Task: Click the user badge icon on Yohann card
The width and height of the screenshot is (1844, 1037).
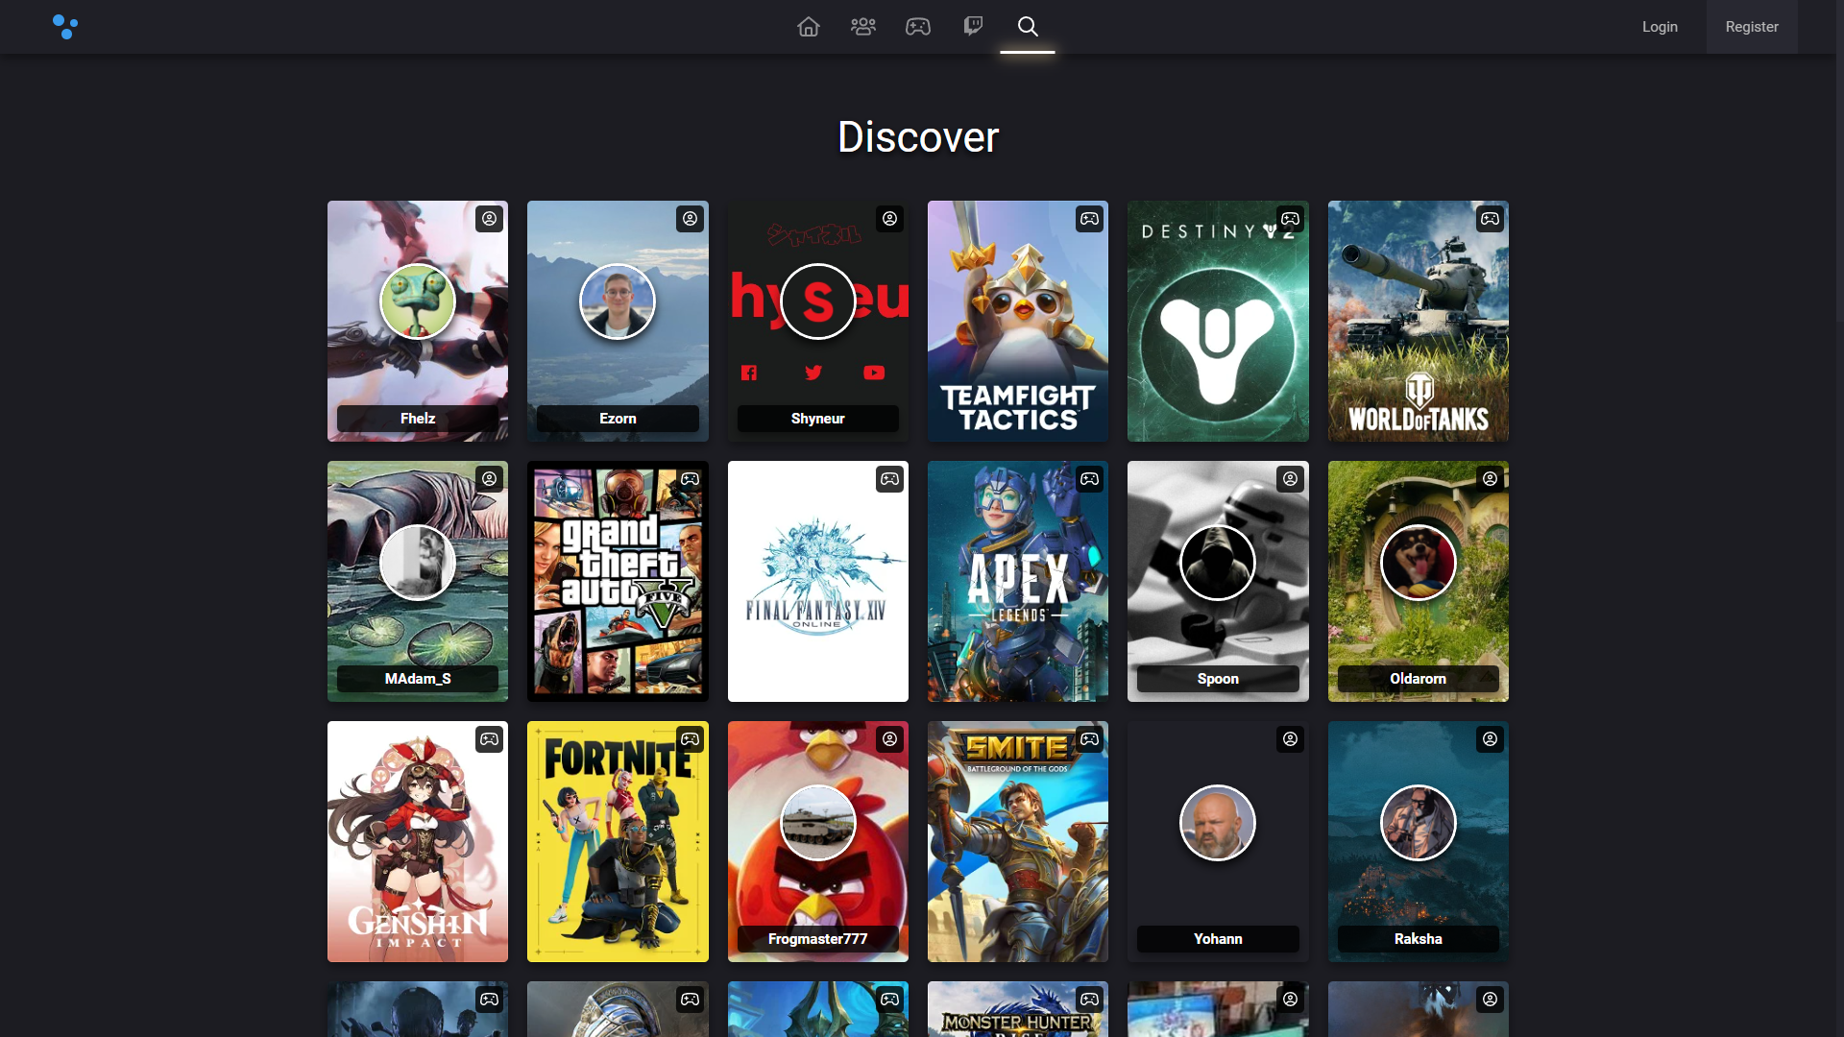Action: [1290, 739]
